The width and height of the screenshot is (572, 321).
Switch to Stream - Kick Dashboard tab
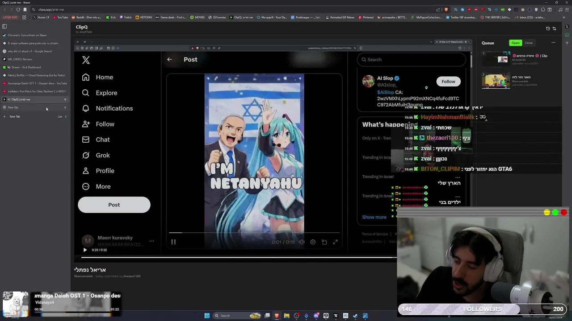click(34, 67)
